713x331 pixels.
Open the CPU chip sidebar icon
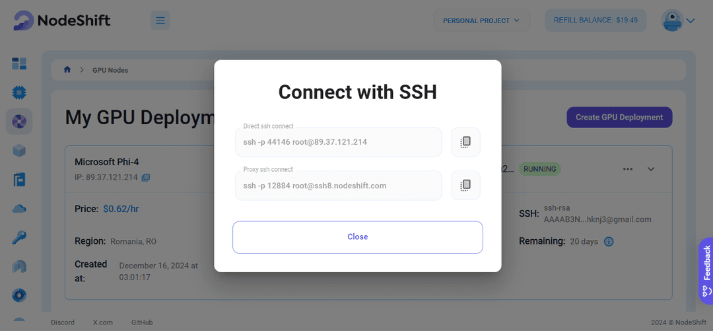pos(19,92)
